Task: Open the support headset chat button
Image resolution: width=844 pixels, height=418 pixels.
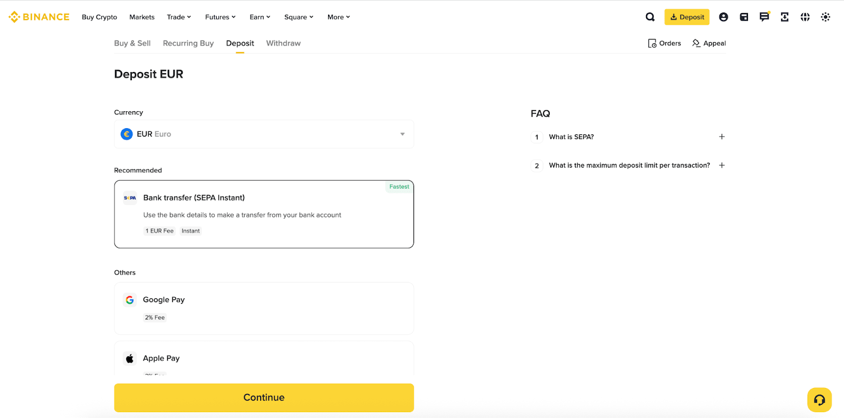Action: [x=819, y=400]
